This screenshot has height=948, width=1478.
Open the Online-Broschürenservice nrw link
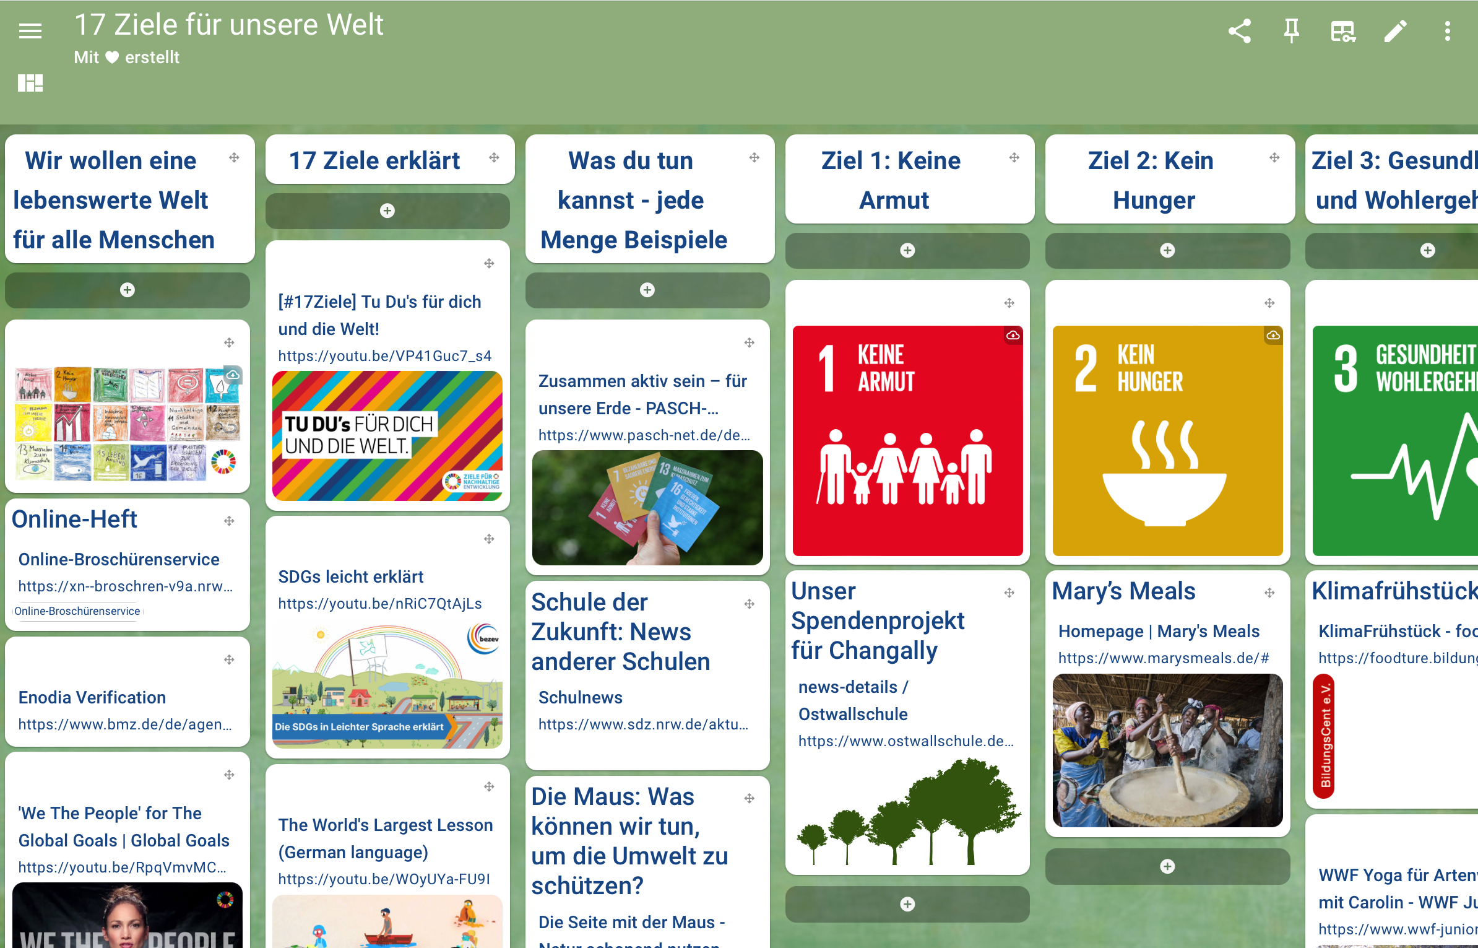pos(126,586)
